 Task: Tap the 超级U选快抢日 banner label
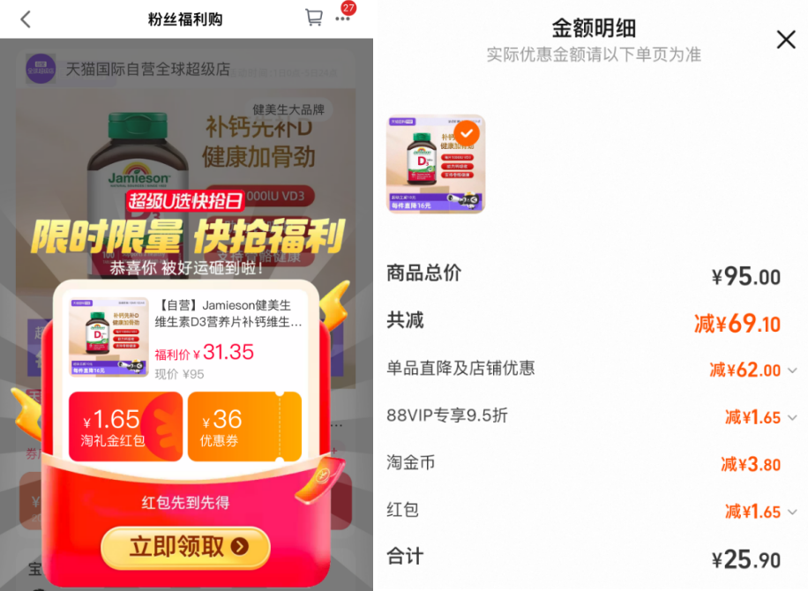(185, 200)
